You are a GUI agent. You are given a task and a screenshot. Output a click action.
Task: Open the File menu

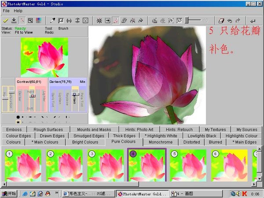click(6, 11)
